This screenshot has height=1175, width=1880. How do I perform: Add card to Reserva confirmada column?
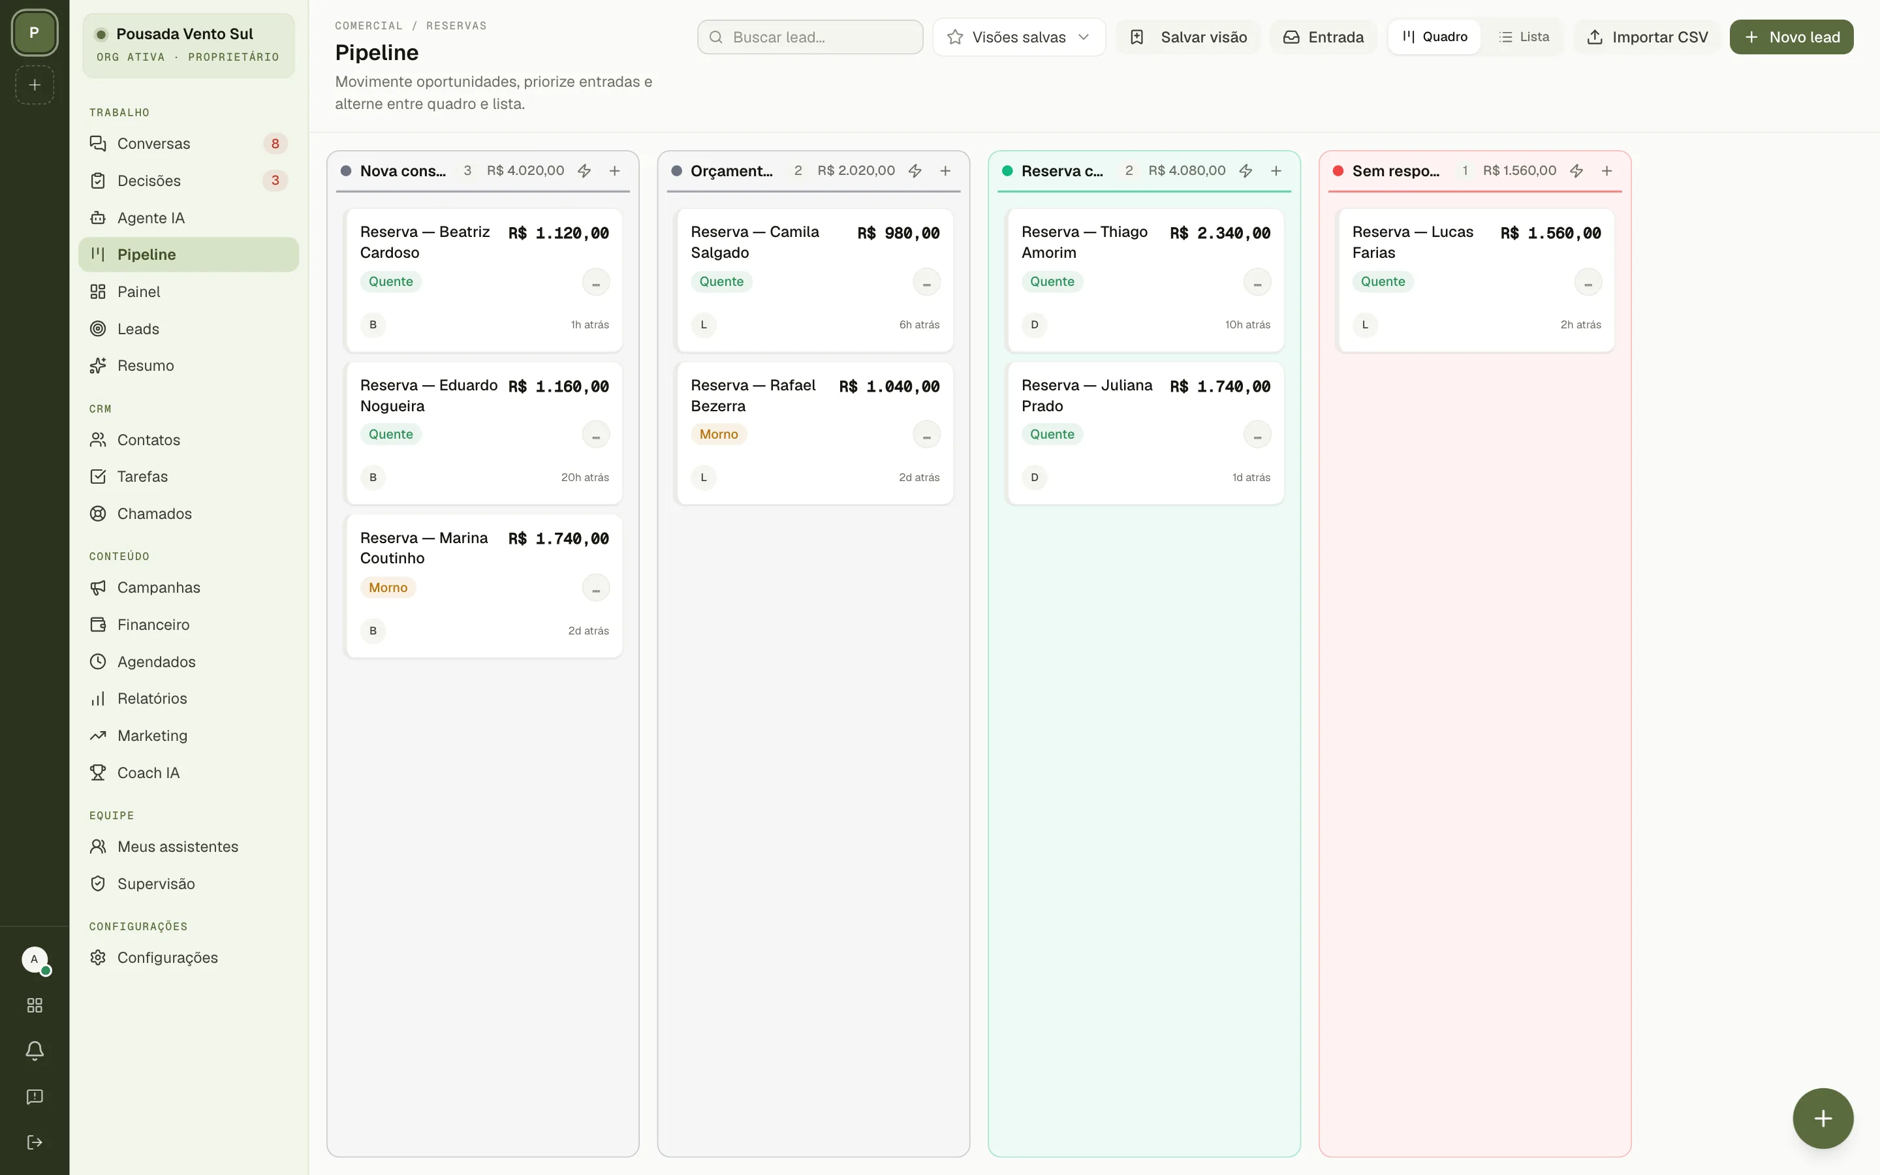pyautogui.click(x=1276, y=171)
